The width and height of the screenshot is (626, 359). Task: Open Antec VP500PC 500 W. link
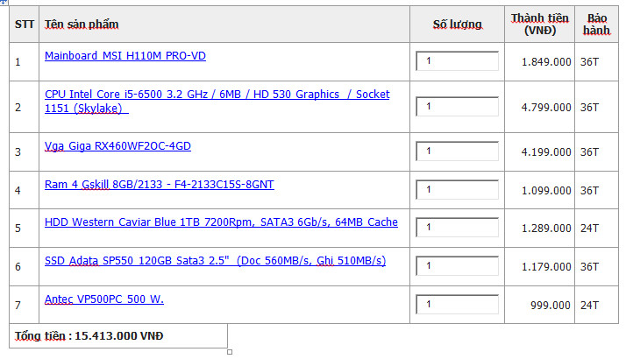pyautogui.click(x=104, y=299)
